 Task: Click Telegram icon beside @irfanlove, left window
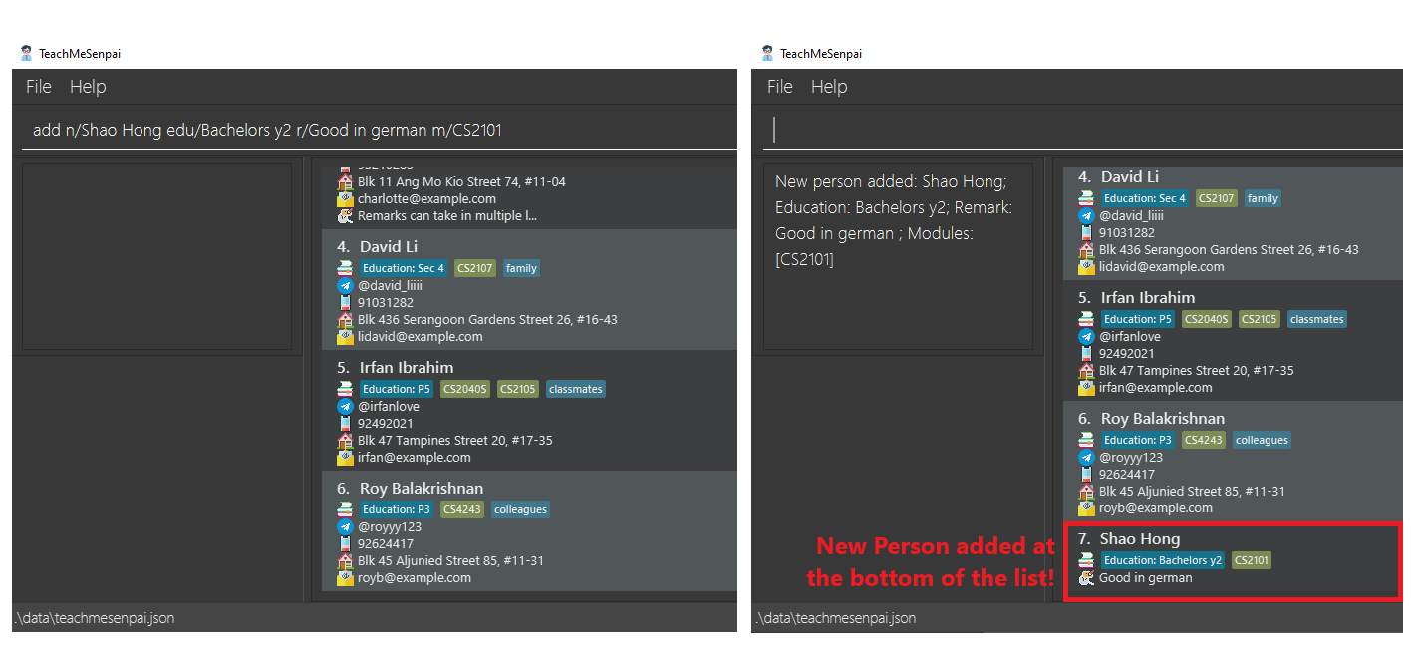coord(345,406)
